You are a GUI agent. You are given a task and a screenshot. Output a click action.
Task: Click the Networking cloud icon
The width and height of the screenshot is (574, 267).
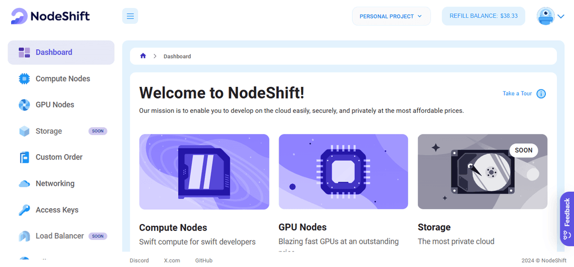(x=24, y=184)
